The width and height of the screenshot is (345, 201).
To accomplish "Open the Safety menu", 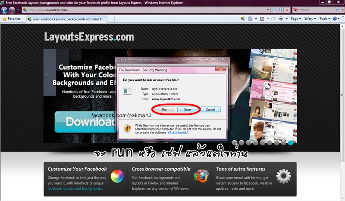I will point(310,19).
